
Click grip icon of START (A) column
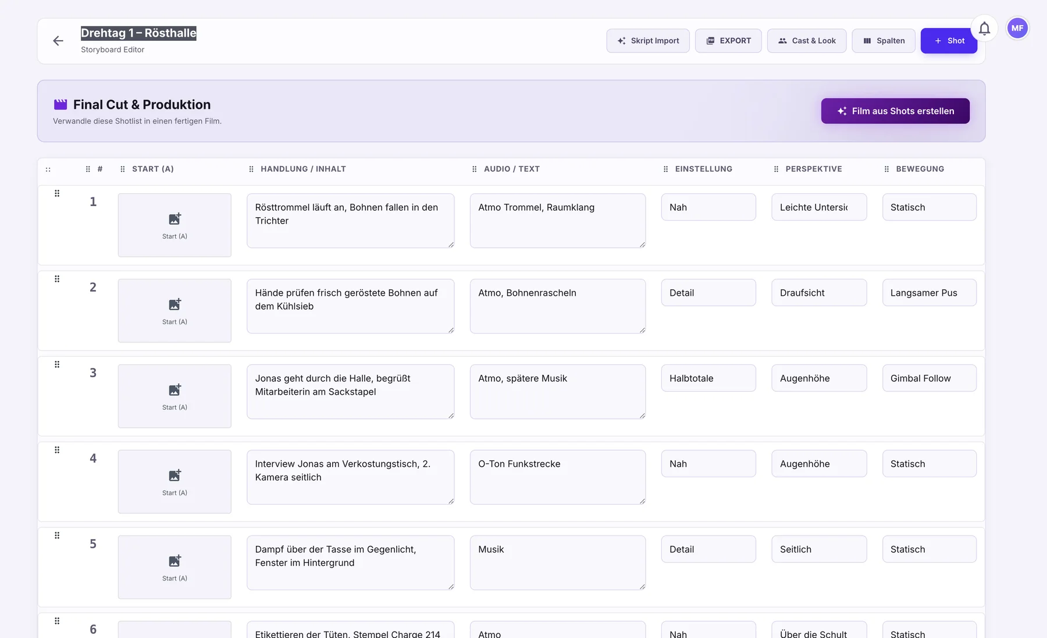(123, 169)
